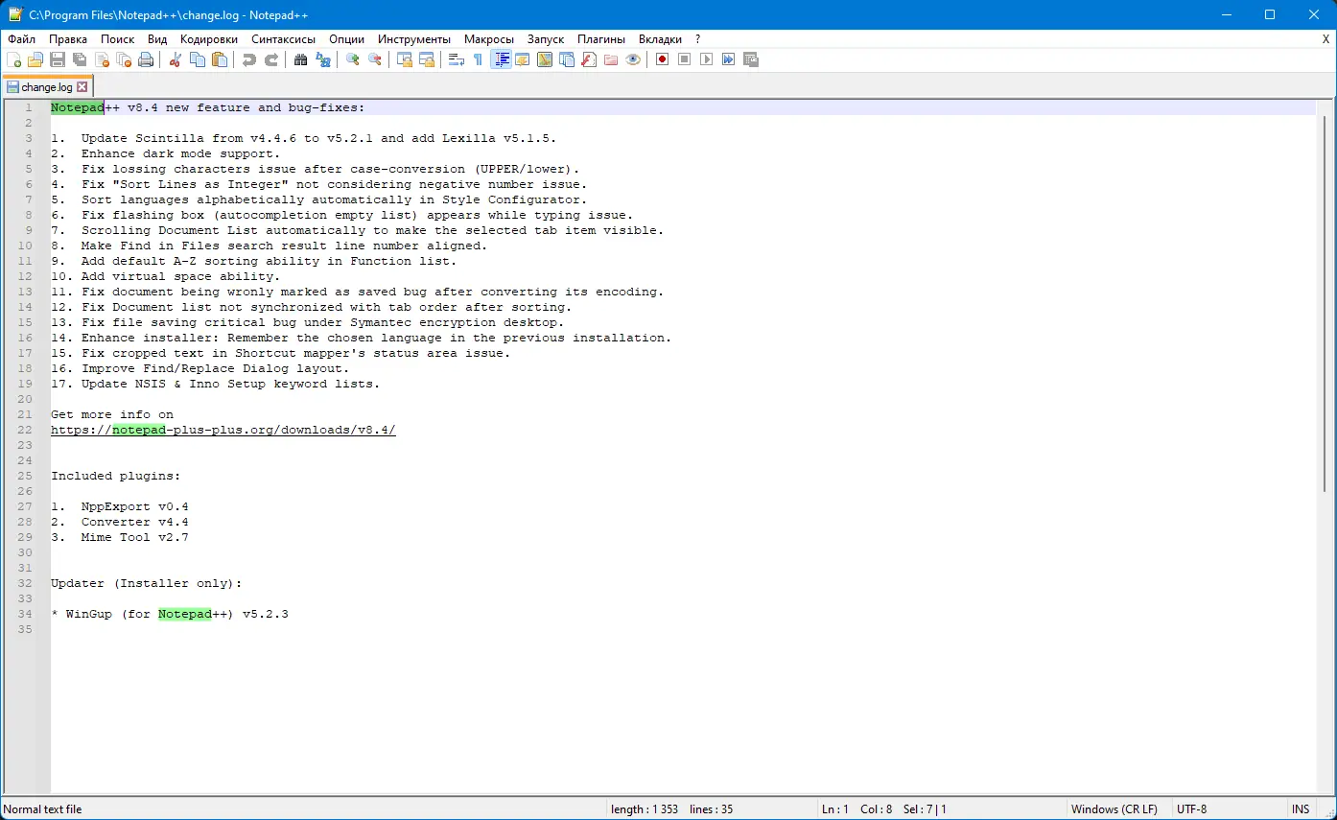Image resolution: width=1337 pixels, height=820 pixels.
Task: Click the Paste clipboard icon
Action: point(220,59)
